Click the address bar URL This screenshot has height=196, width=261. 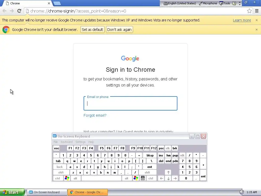pos(78,11)
